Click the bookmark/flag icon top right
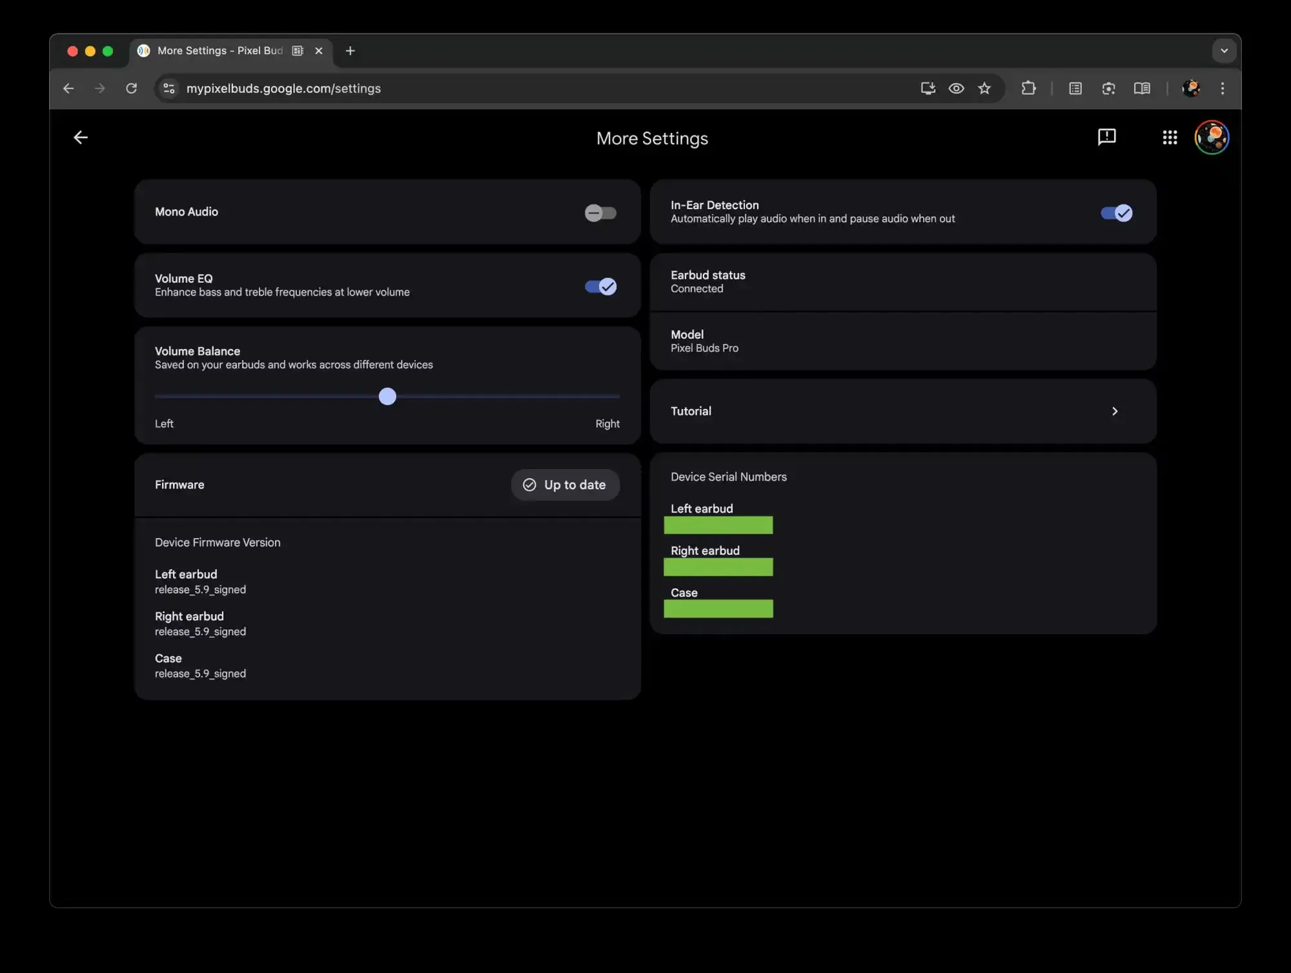The image size is (1291, 973). point(1106,137)
